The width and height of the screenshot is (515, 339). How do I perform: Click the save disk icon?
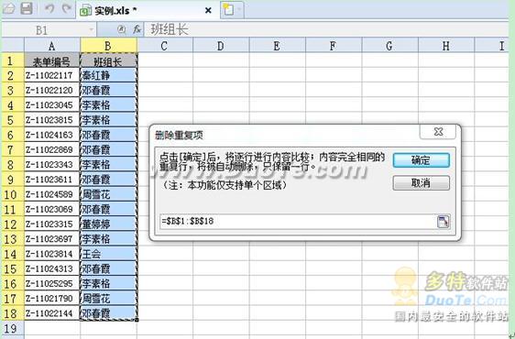pyautogui.click(x=27, y=8)
